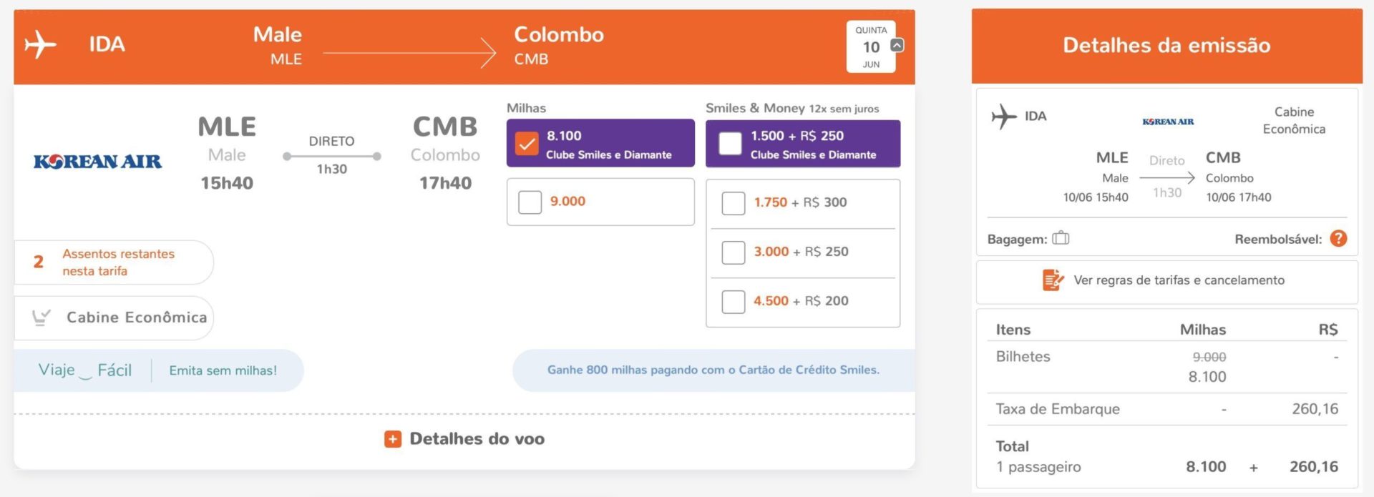The height and width of the screenshot is (497, 1374).
Task: Select the 1.750 + R$ 300 option
Action: [x=734, y=203]
